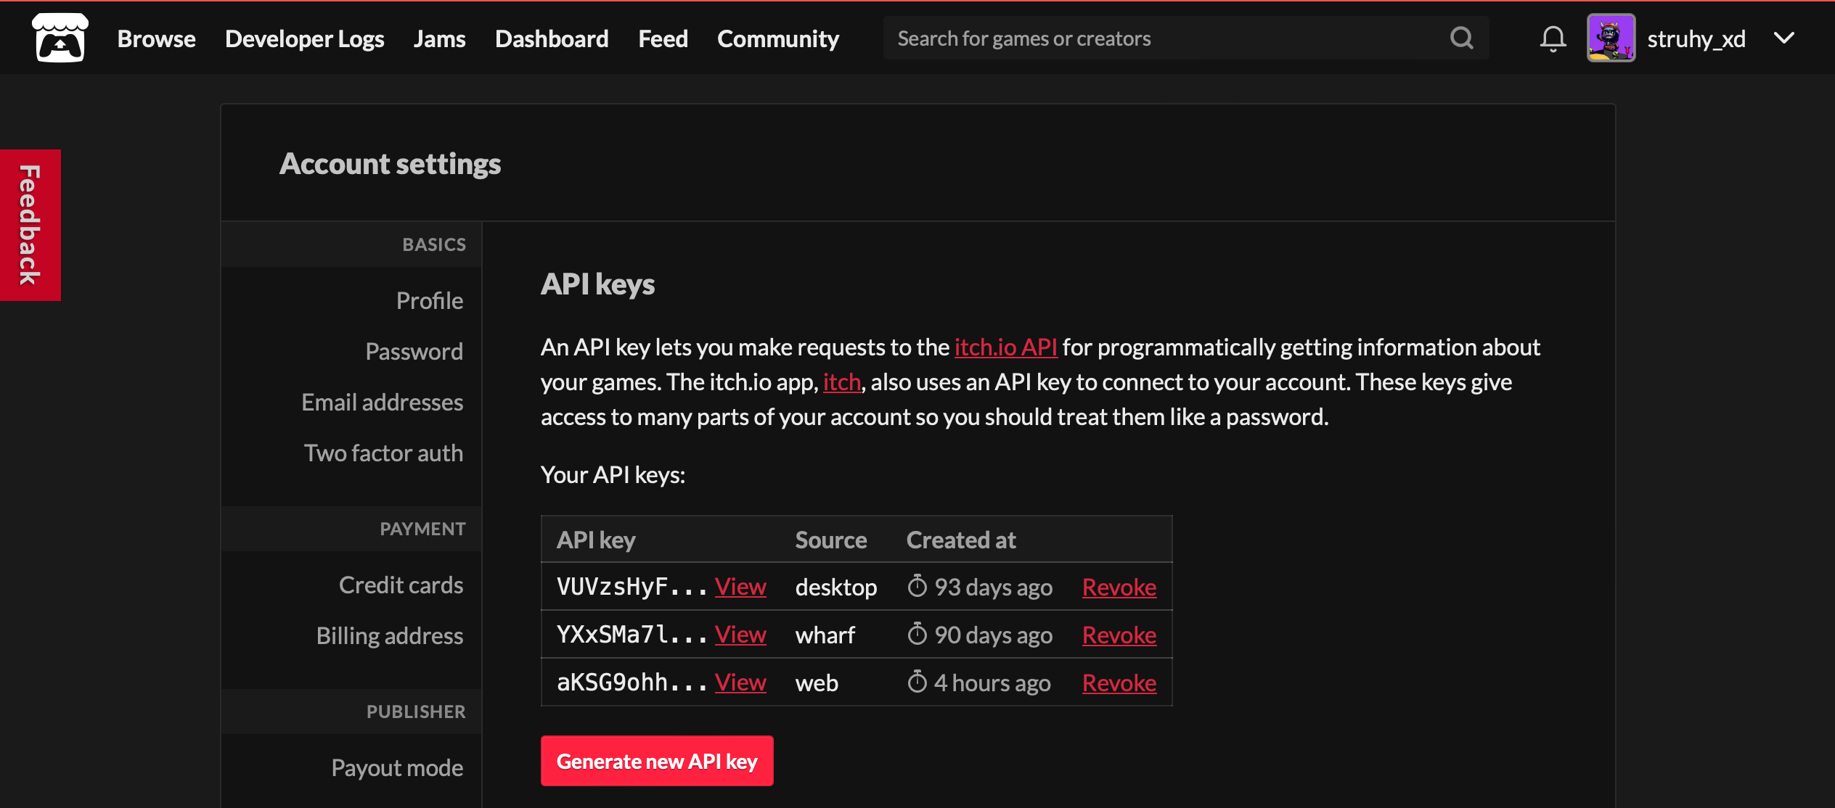Click the 'VUVzsHyF...' key text
The height and width of the screenshot is (808, 1835).
[x=632, y=586]
